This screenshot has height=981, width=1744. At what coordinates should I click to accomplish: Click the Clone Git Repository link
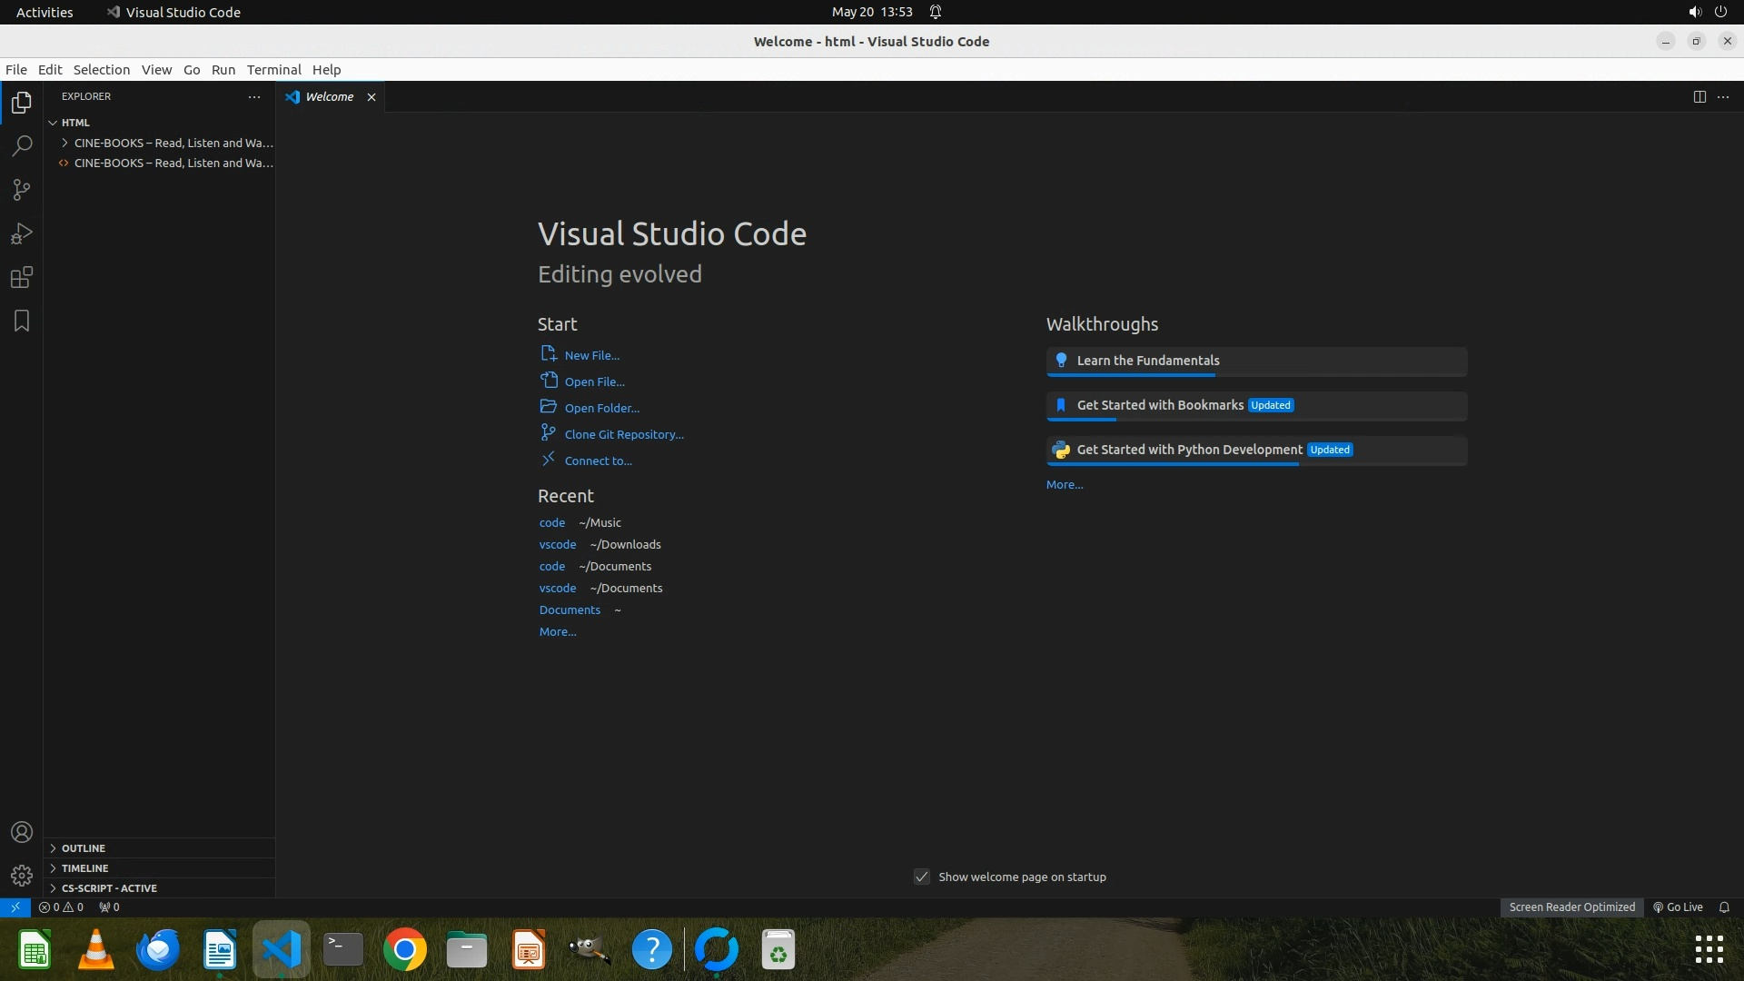click(x=623, y=434)
